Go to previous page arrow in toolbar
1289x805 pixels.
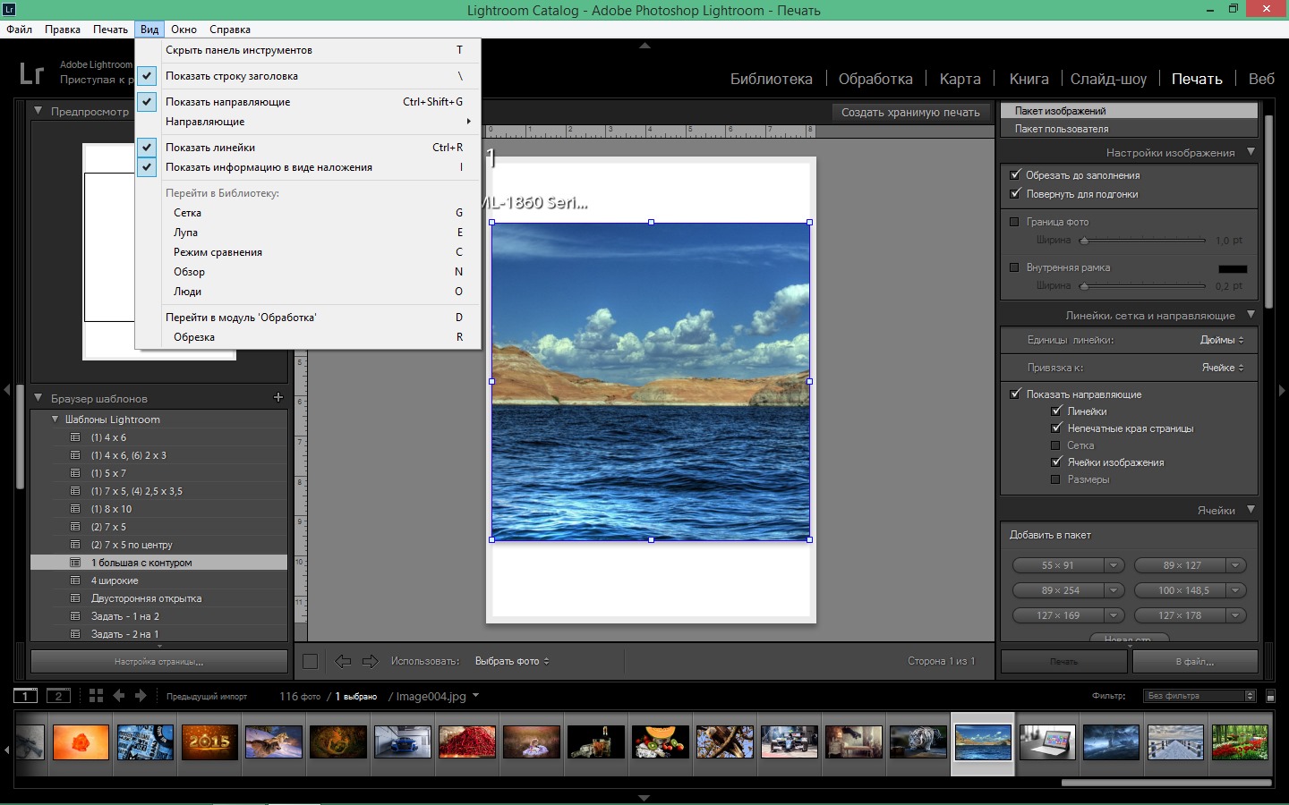tap(343, 661)
